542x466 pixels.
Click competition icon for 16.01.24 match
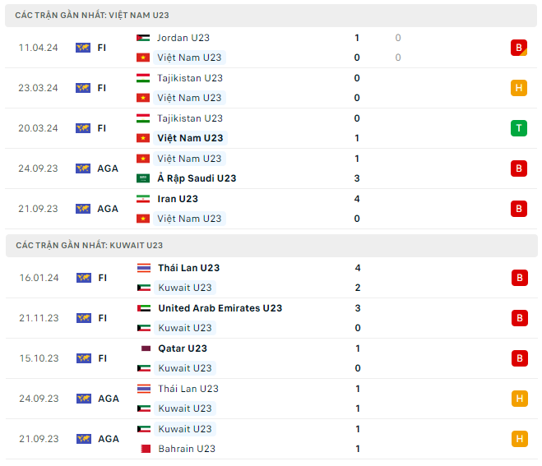[x=83, y=278]
